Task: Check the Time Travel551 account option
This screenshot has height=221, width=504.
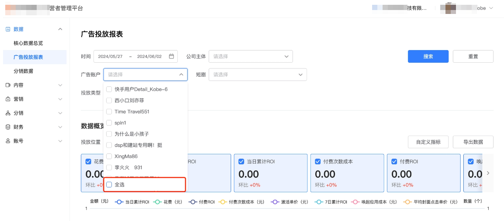Action: point(109,112)
